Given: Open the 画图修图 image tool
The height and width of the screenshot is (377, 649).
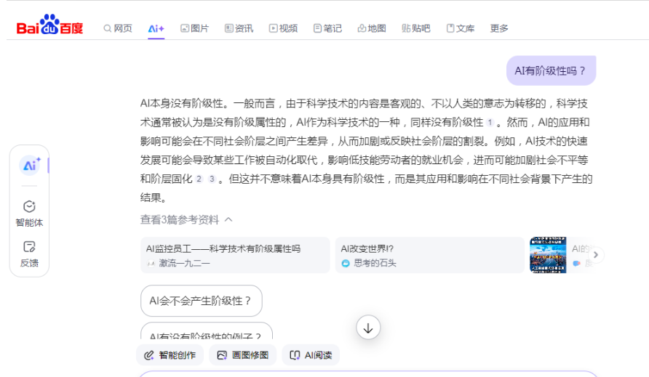Looking at the screenshot, I should point(243,355).
